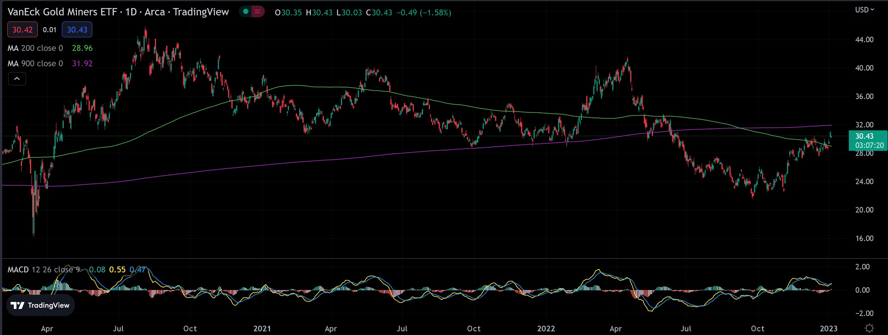Select the MACD 12 26 close 9 label
Screen dimensions: 888x335
pos(44,270)
